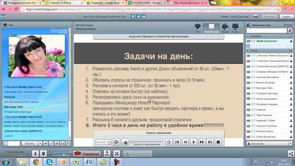
Task: Click the link icon in chat toolbar
Action: point(51,143)
